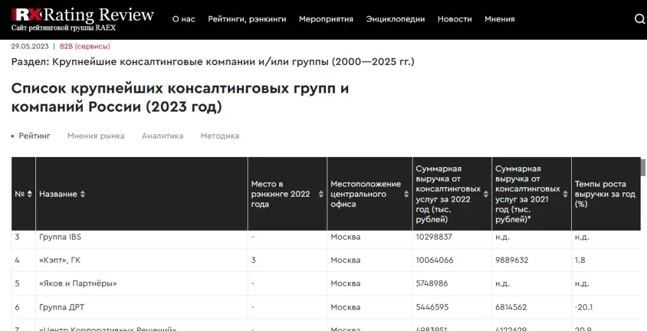647x331 pixels.
Task: Sort by 2022 revenue column arrows
Action: pos(486,194)
